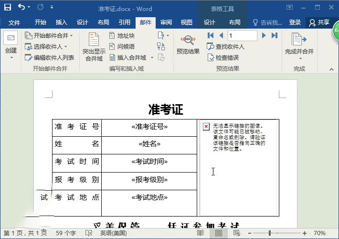Go to the last record
This screenshot has height=239, width=339.
pos(275,35)
